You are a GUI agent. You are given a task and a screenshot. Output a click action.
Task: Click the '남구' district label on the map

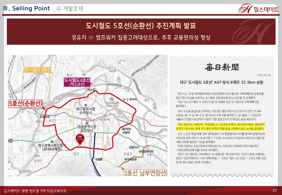pos(76,154)
